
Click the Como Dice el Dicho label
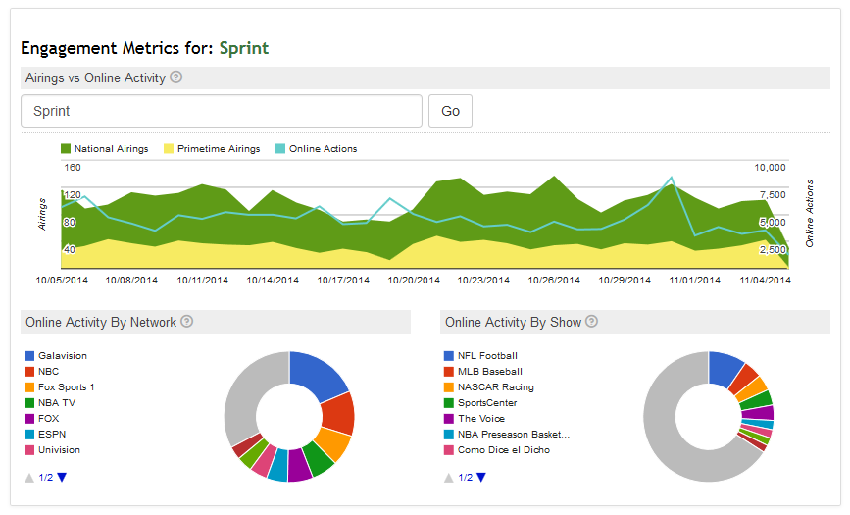pos(504,450)
